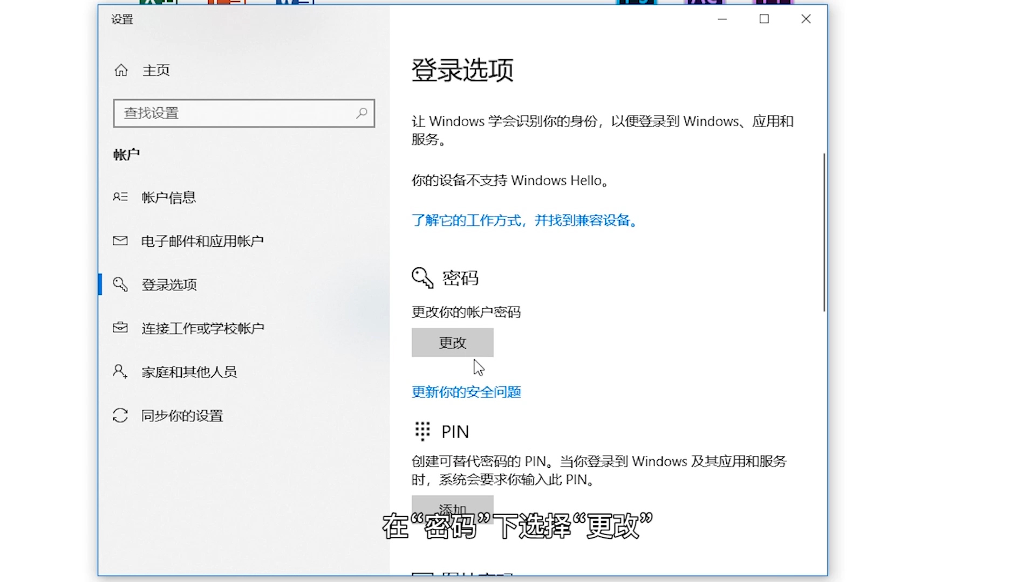This screenshot has height=582, width=1036.
Task: Click the envelope icon for 电子邮件和应用帐户
Action: pyautogui.click(x=120, y=240)
